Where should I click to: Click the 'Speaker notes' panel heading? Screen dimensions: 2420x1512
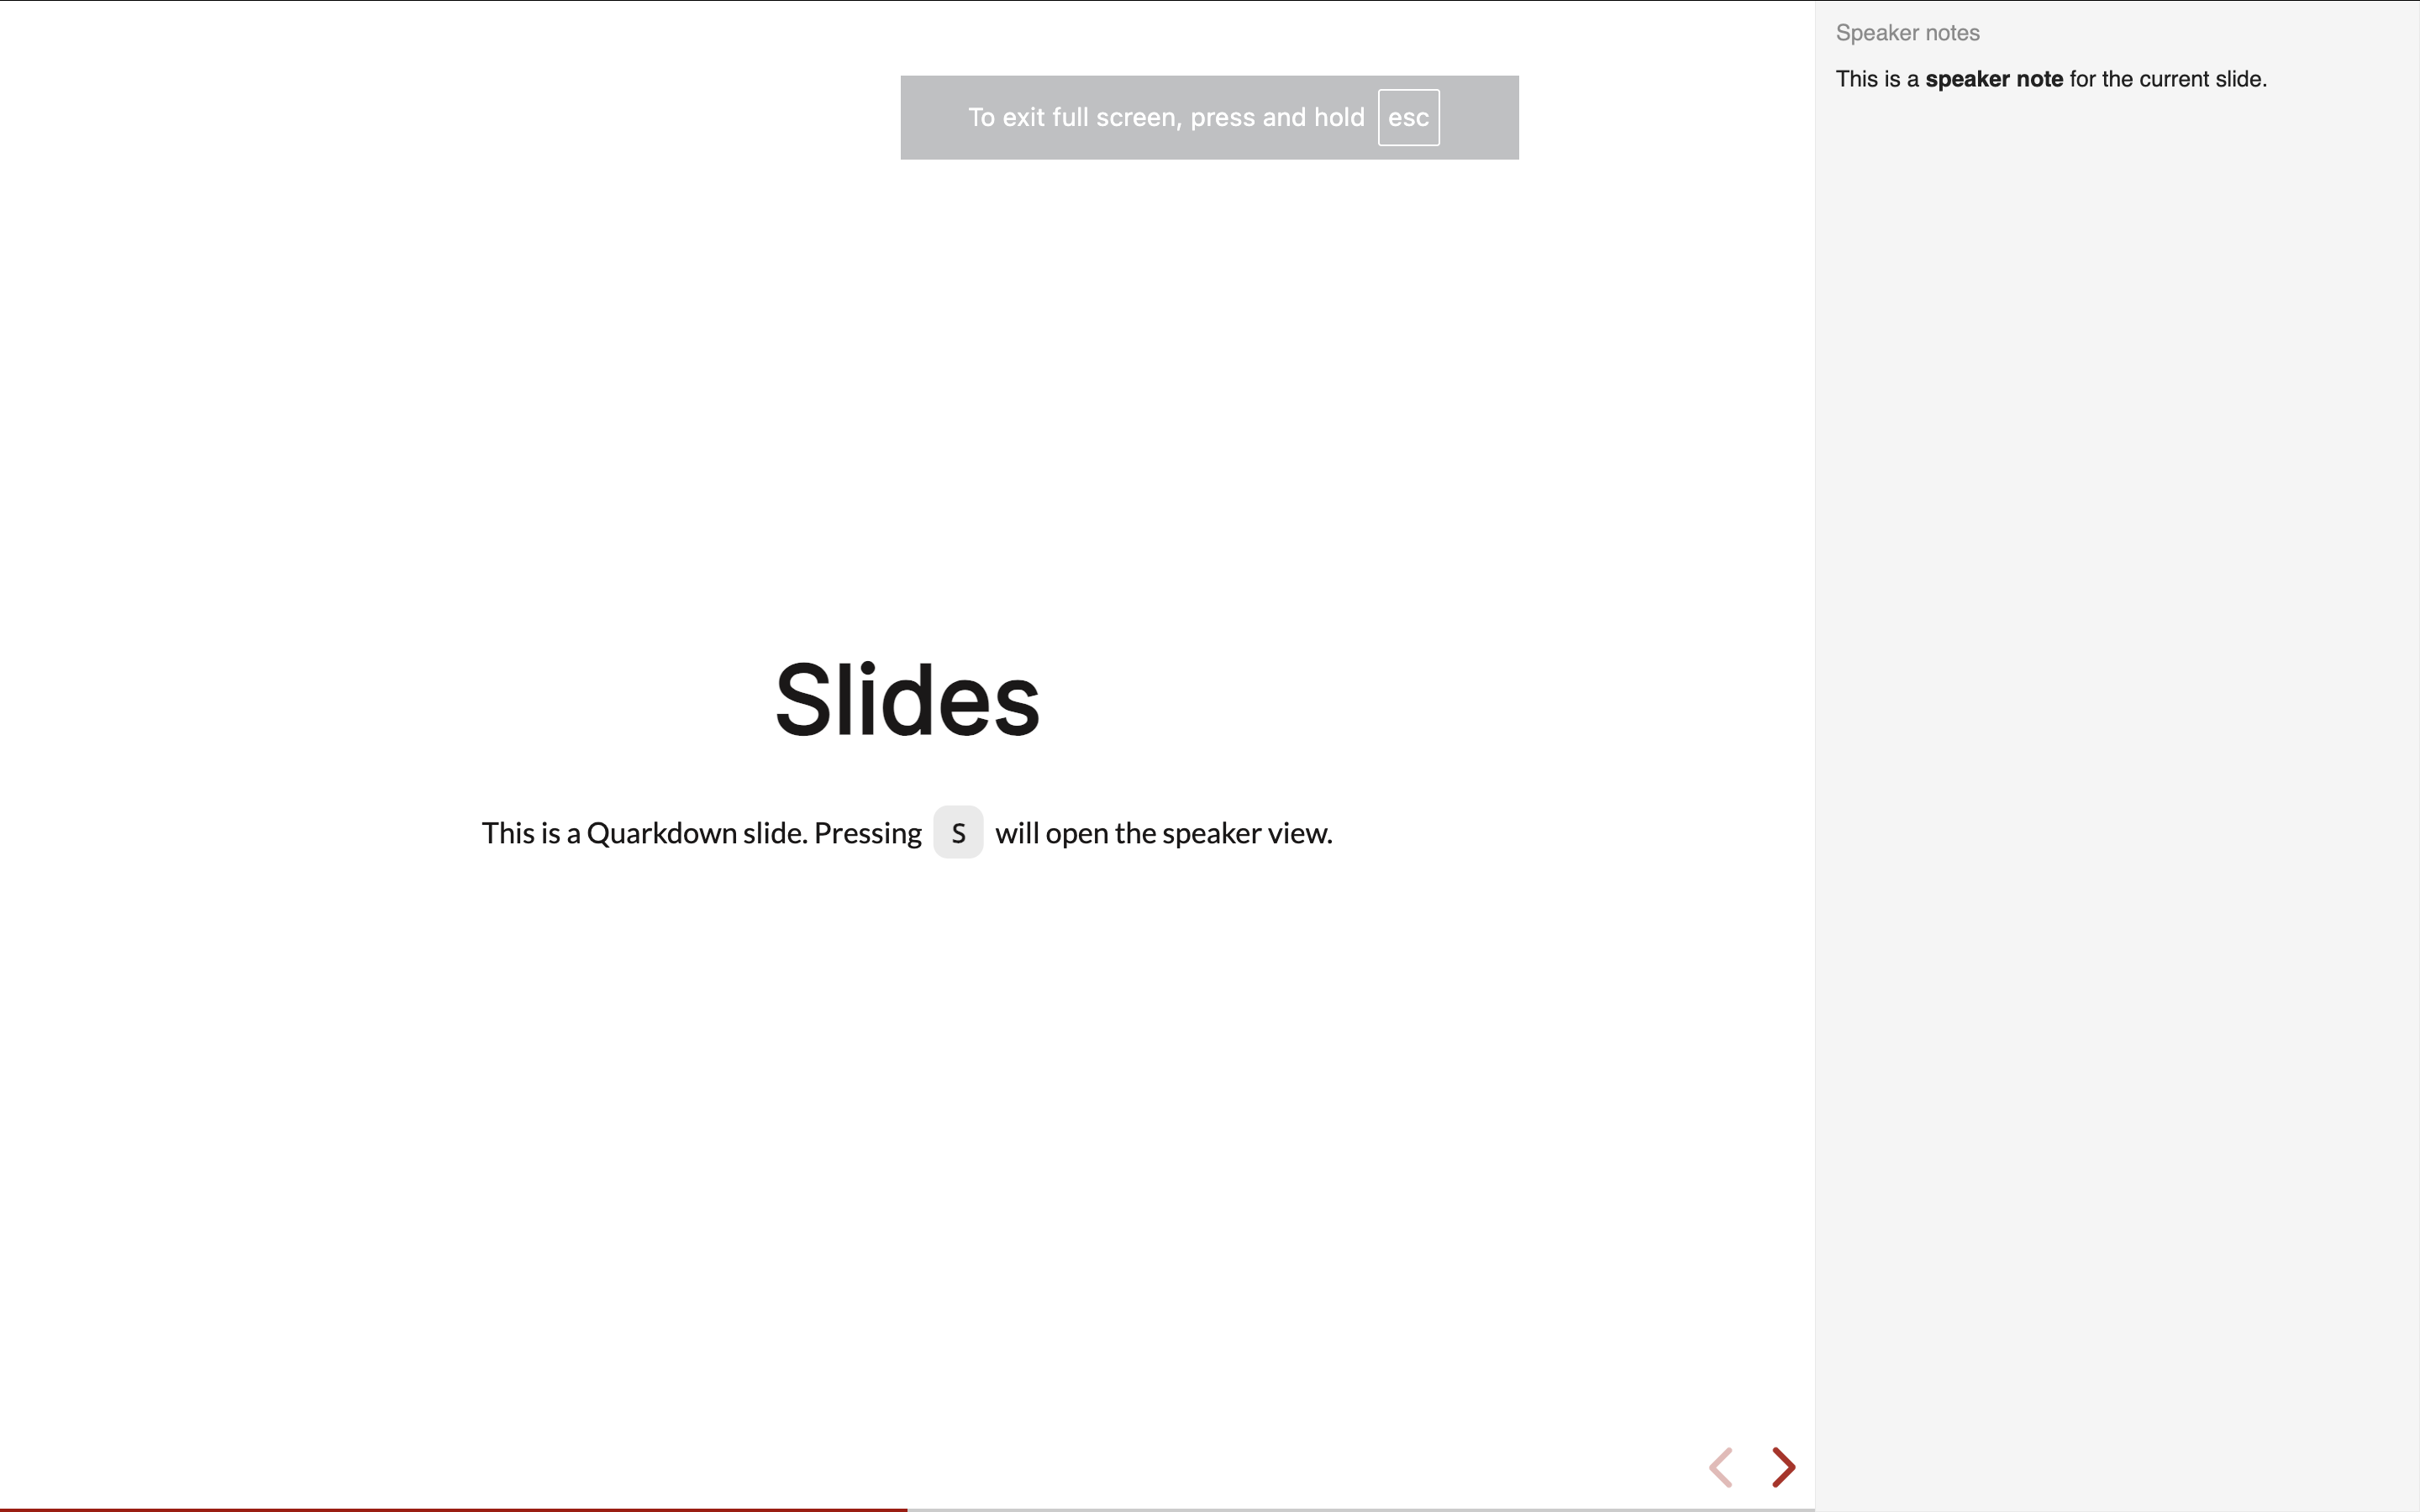point(1907,33)
